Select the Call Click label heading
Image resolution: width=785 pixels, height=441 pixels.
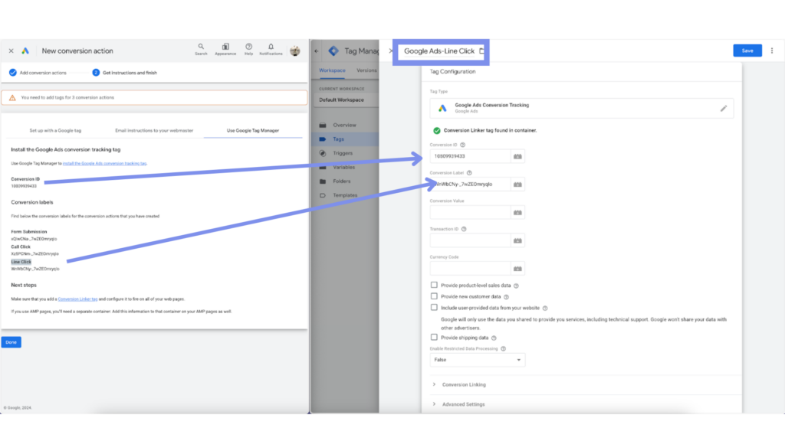pos(21,247)
